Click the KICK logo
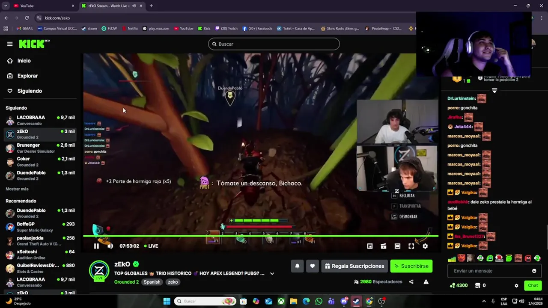This screenshot has height=308, width=548. tap(34, 44)
